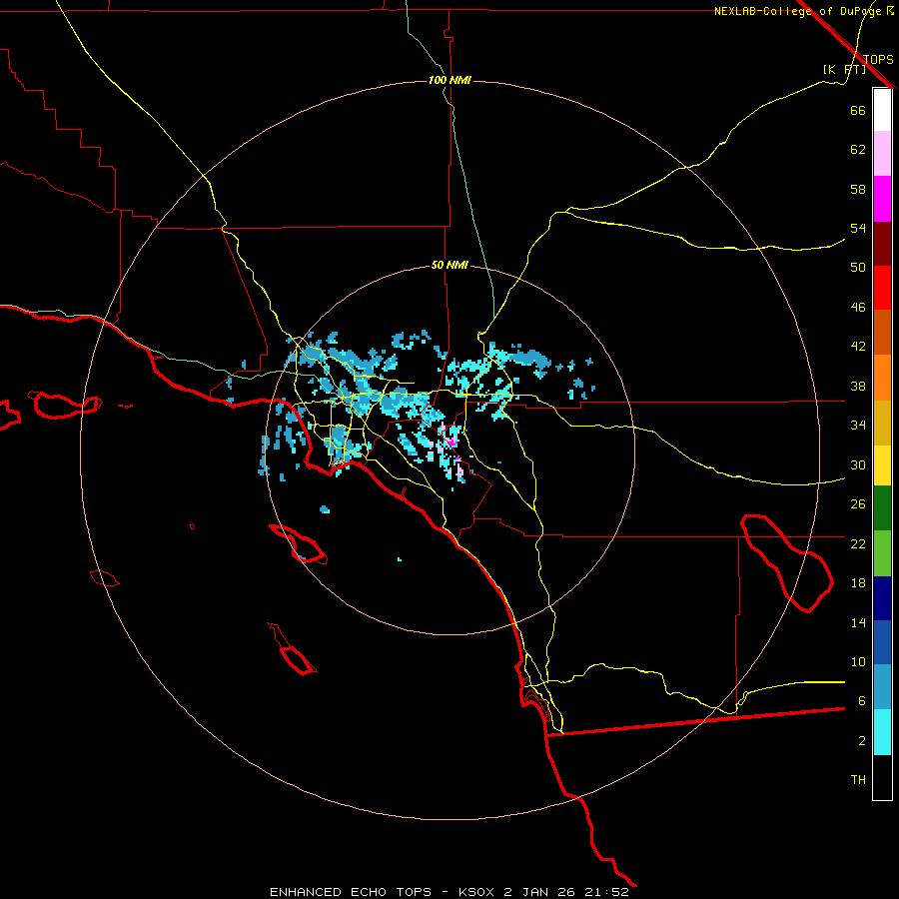The width and height of the screenshot is (899, 899).
Task: Click the "100 NMI" range ring label
Action: pos(449,80)
